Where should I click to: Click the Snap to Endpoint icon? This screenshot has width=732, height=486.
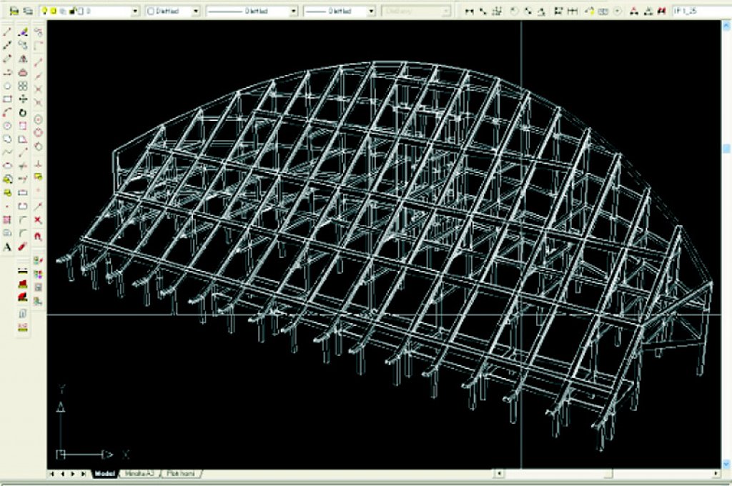point(39,61)
